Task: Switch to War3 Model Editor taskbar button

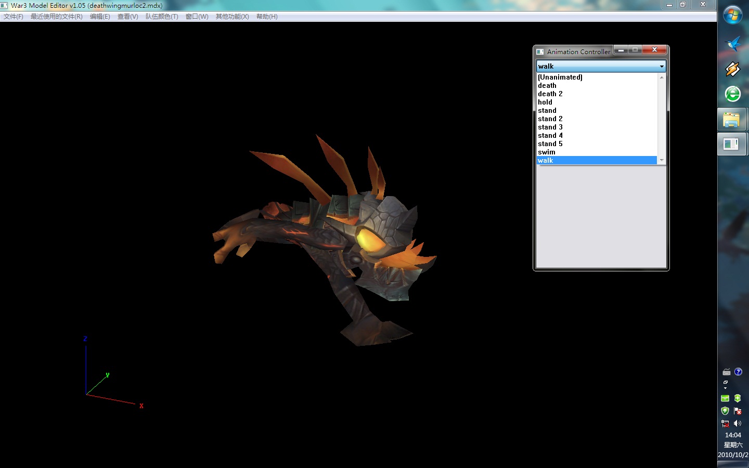Action: (732, 144)
